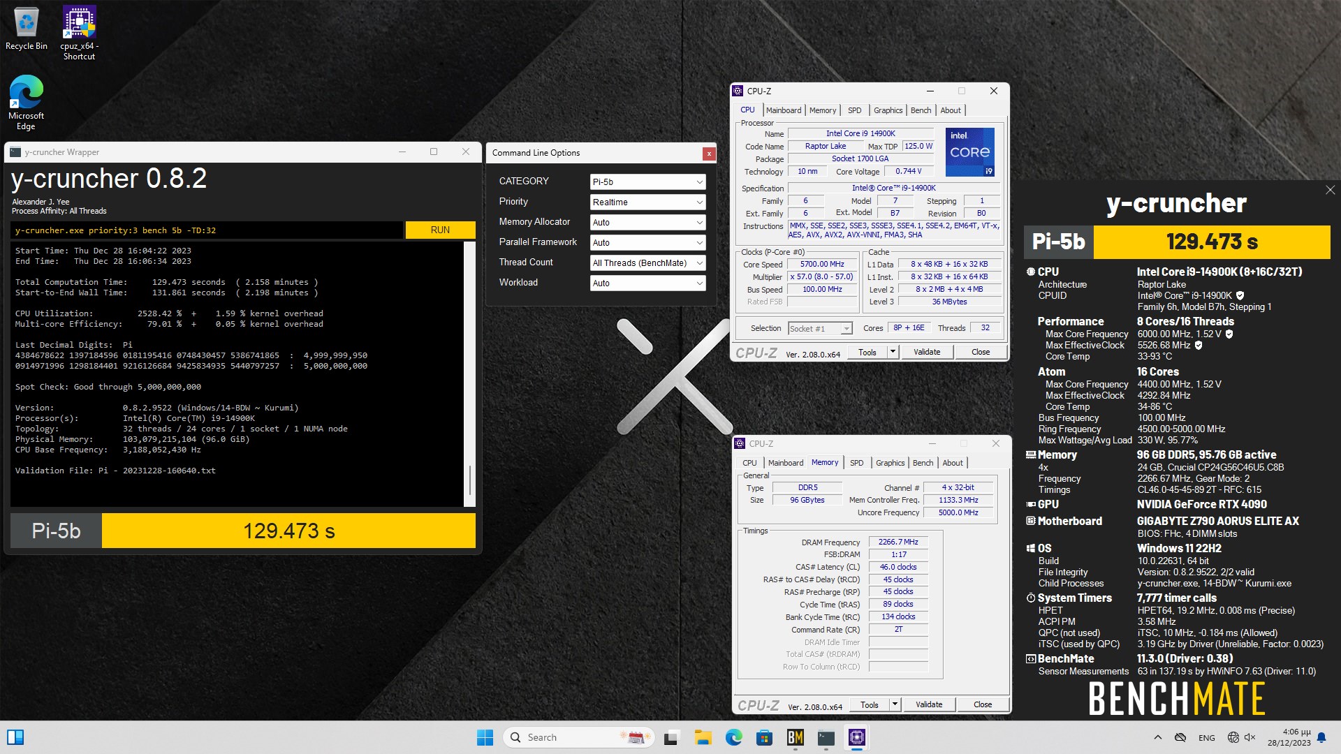Open the ENG language indicator

coord(1207,738)
